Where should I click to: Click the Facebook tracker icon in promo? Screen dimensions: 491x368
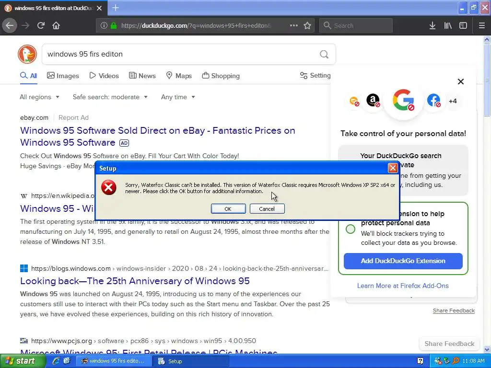[433, 101]
